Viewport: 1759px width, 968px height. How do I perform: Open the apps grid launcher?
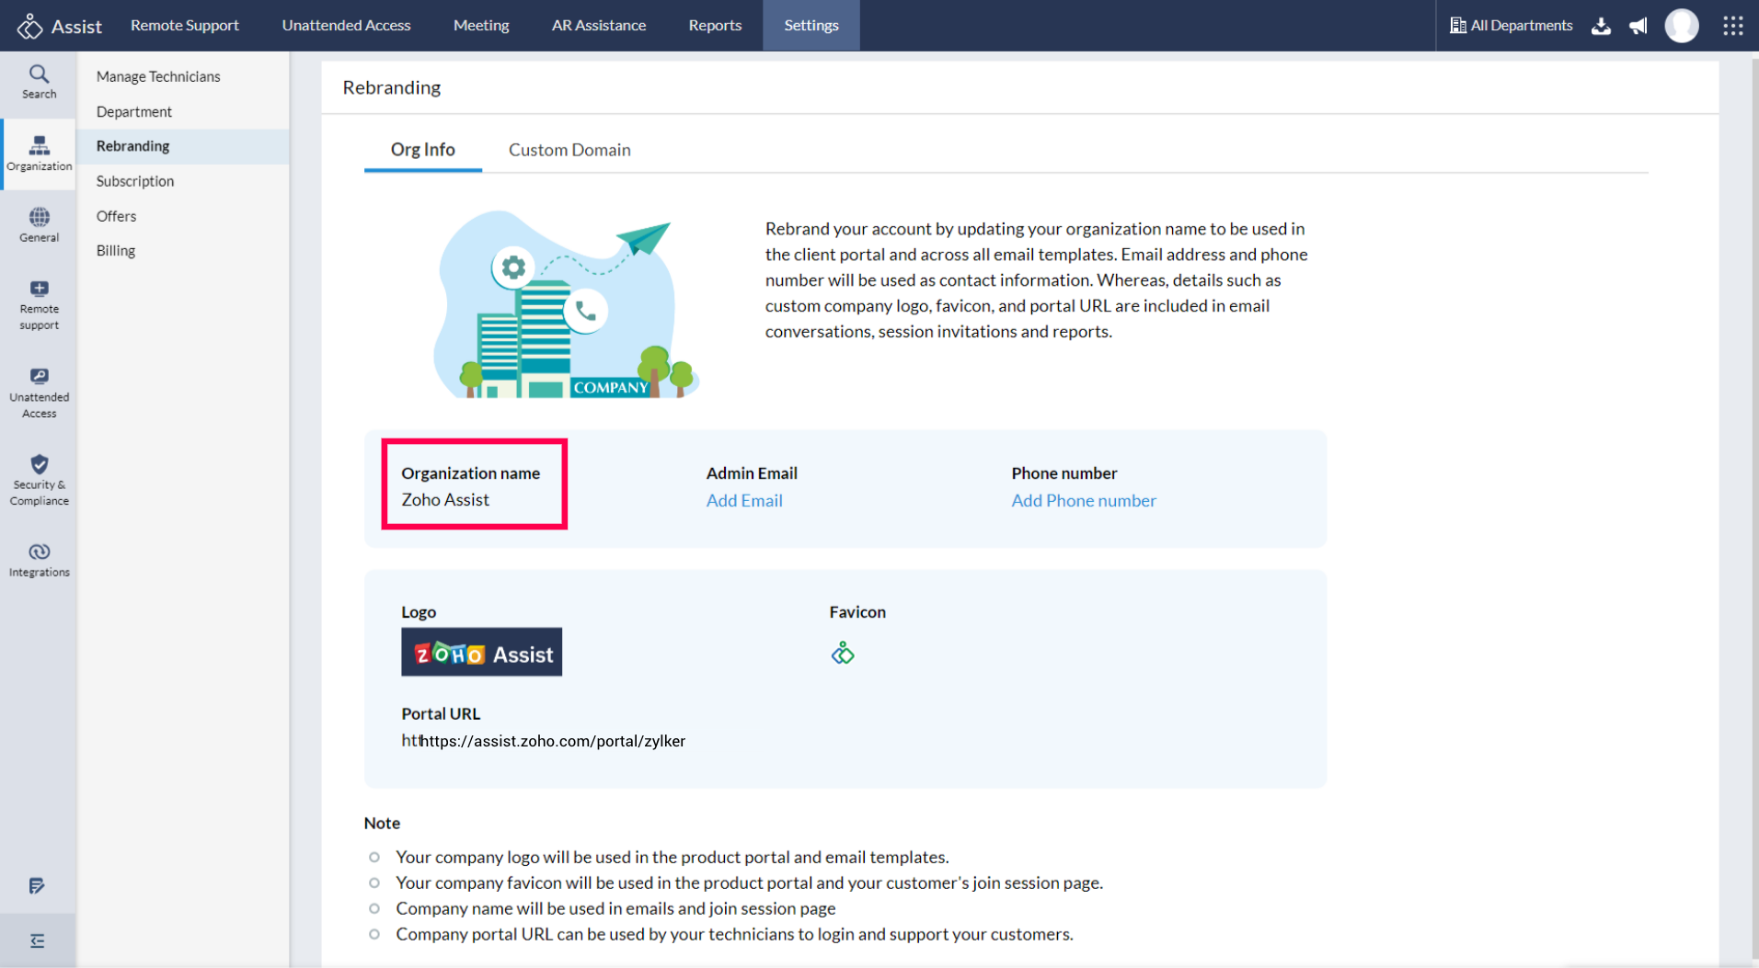pos(1733,26)
